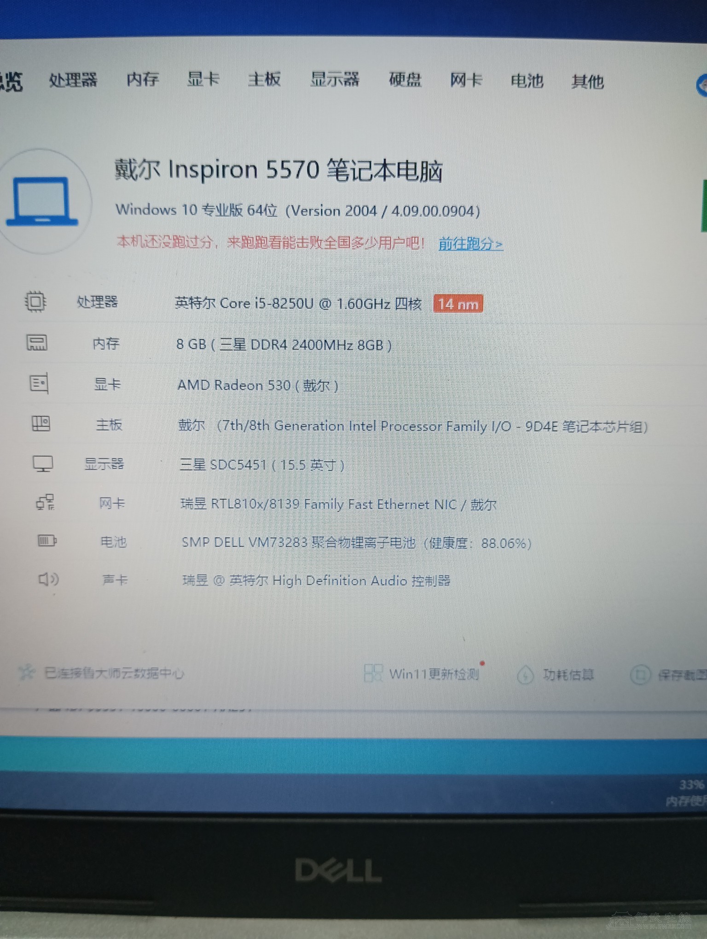Click the memory module icon
This screenshot has width=707, height=939.
[x=37, y=343]
